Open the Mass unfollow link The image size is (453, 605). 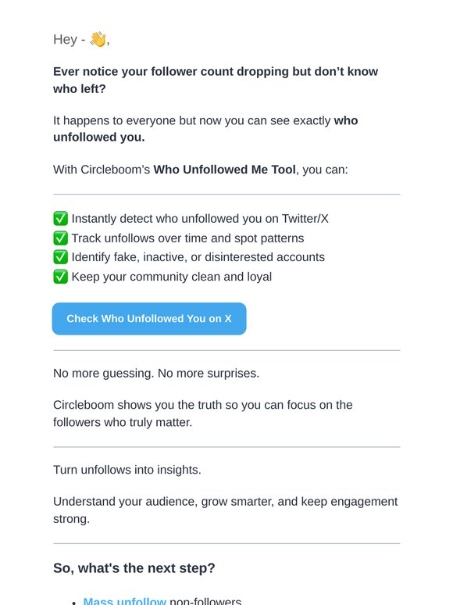pyautogui.click(x=124, y=600)
